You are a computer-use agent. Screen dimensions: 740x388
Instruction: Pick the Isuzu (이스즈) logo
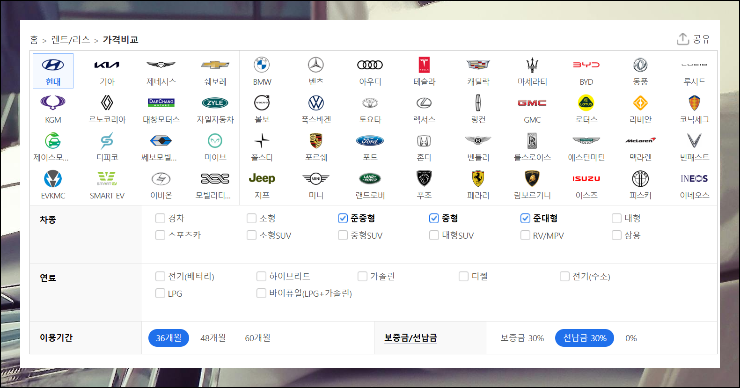coord(586,178)
